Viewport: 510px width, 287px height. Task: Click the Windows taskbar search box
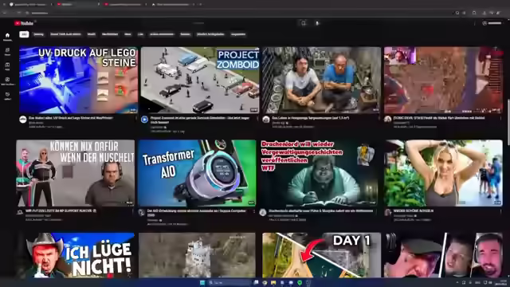tap(229, 282)
